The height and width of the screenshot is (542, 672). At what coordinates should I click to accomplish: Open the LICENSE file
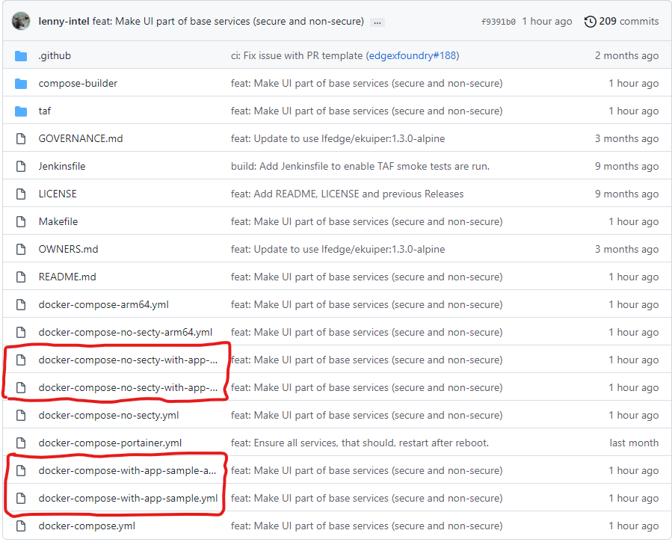(58, 194)
